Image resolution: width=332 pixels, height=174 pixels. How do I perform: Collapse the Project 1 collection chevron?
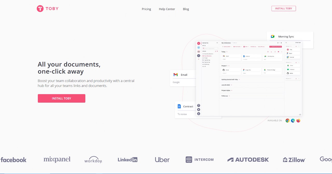point(229,66)
